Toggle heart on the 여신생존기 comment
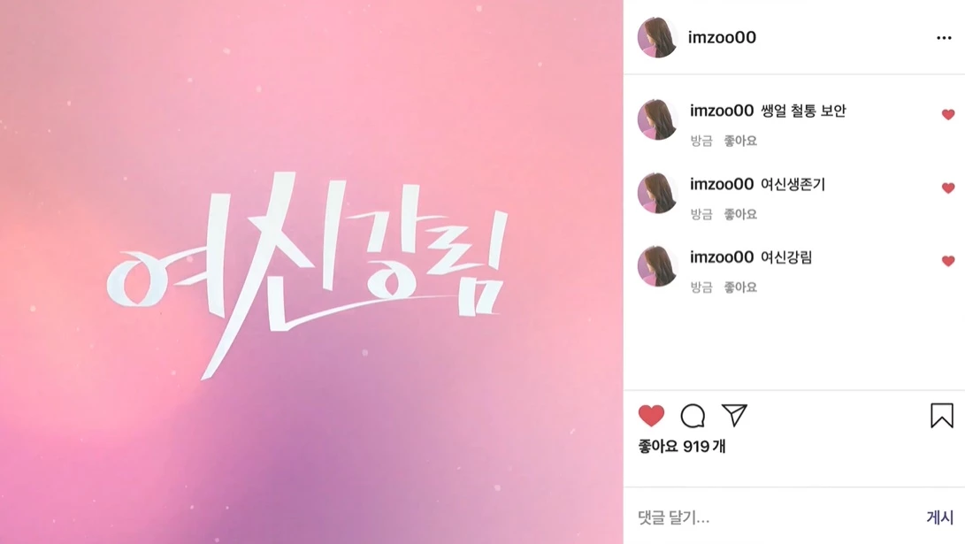The image size is (965, 544). [948, 188]
